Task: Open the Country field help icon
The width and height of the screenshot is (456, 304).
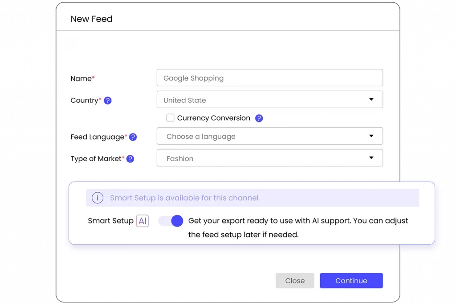Action: coord(108,101)
